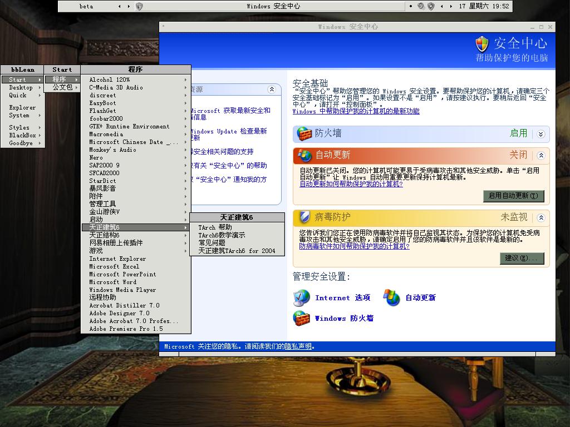Click the 建议(E)... button
The width and height of the screenshot is (570, 427).
click(x=521, y=258)
